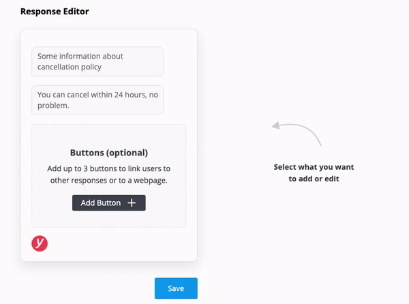This screenshot has height=304, width=409.
Task: Click the plus icon on Add Button
Action: tap(132, 203)
